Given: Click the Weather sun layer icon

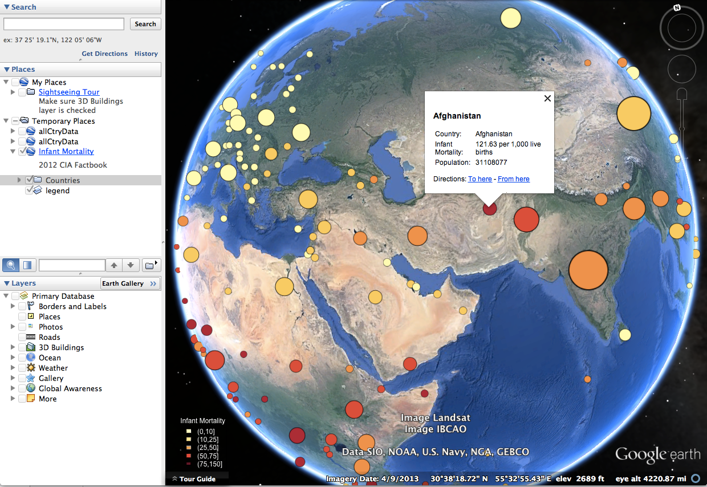Looking at the screenshot, I should (30, 368).
